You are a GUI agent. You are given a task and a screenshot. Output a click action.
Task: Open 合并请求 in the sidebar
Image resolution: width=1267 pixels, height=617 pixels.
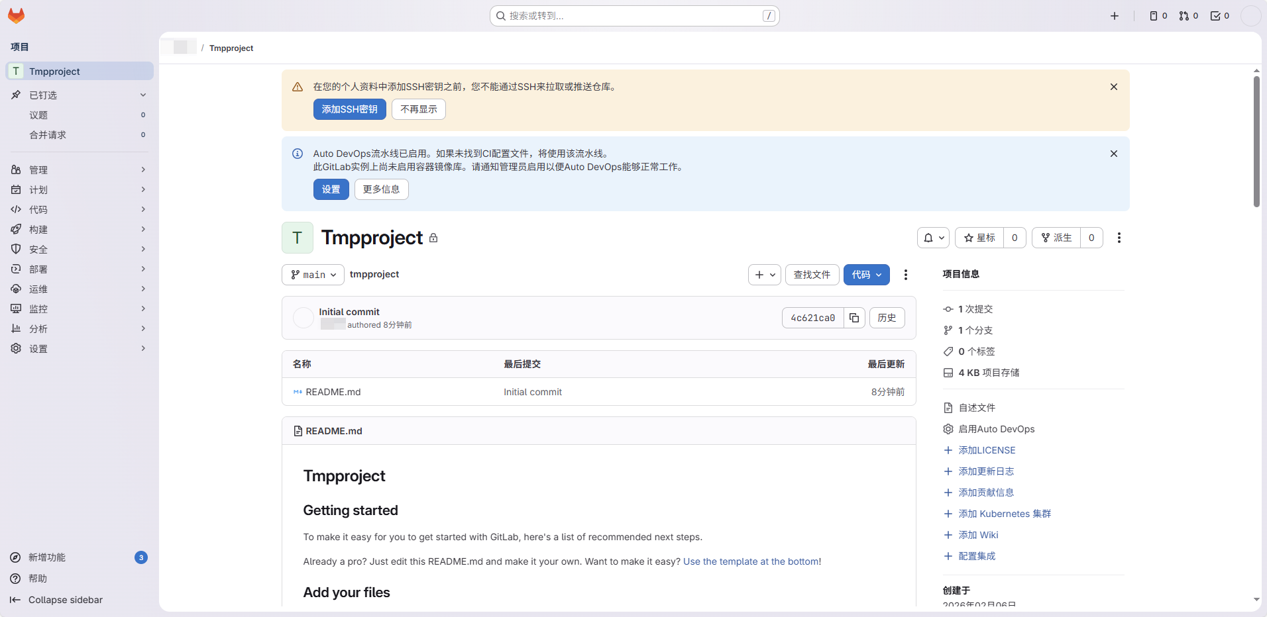[48, 135]
